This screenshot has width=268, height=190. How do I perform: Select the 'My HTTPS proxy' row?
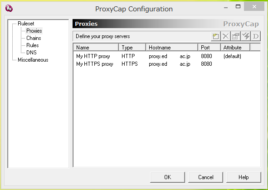coord(166,64)
